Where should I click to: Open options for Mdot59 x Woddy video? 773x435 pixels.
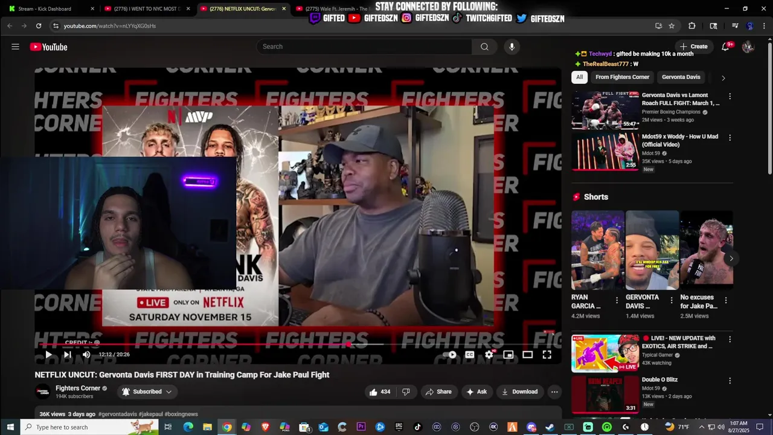730,138
